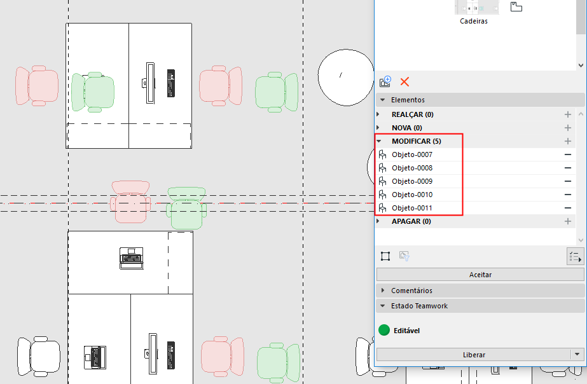The width and height of the screenshot is (587, 384).
Task: Click the zoom to selection frame icon
Action: (x=385, y=256)
